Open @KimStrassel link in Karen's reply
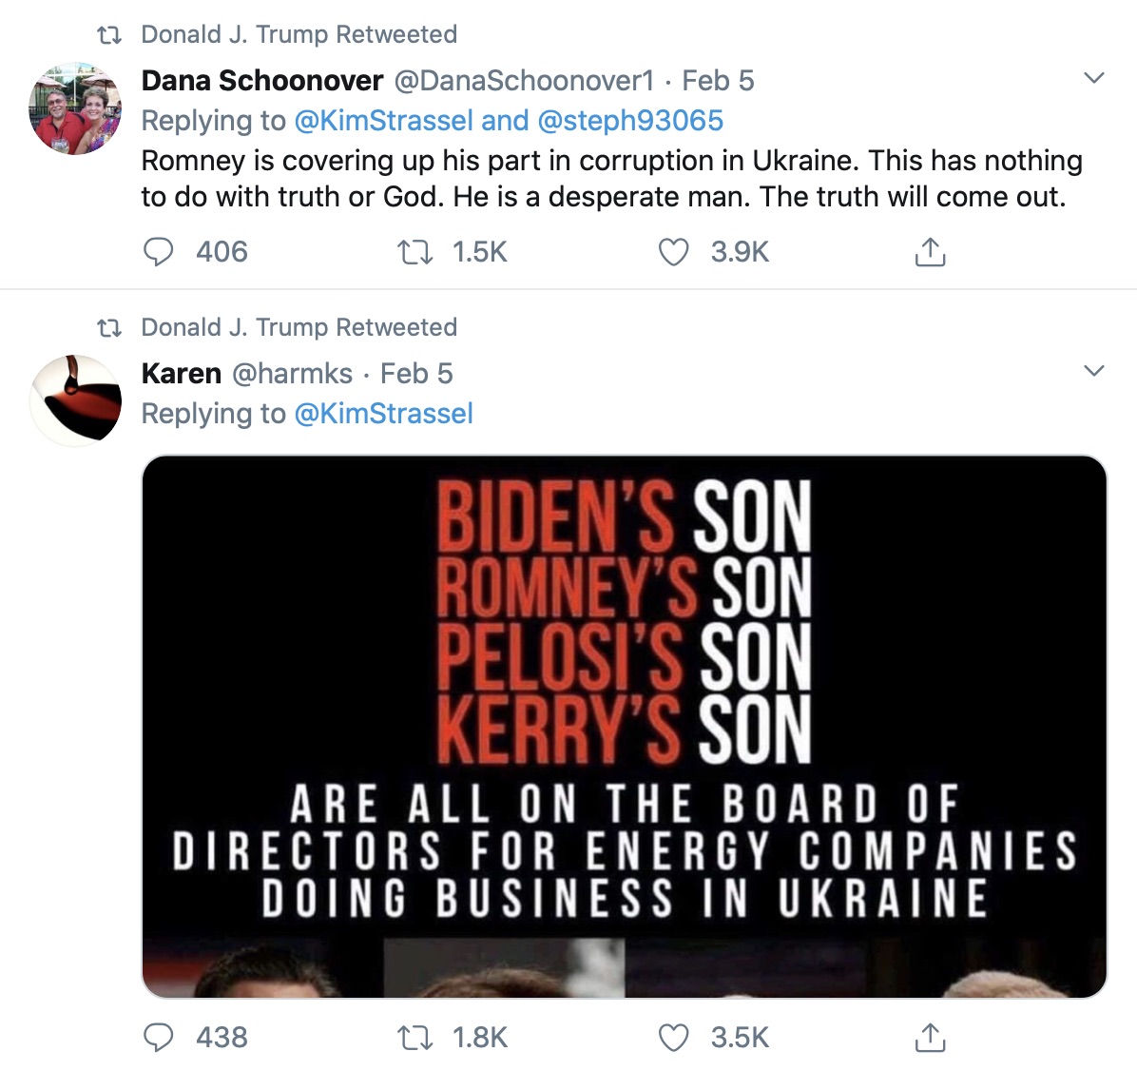 (x=383, y=414)
